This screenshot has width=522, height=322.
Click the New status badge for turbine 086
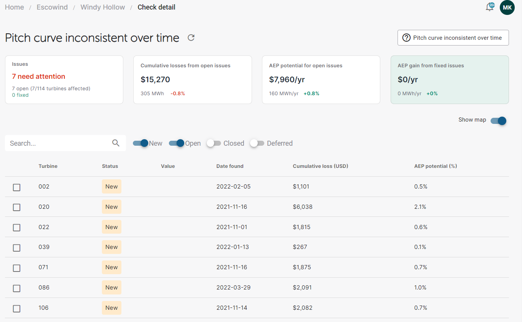click(x=111, y=288)
